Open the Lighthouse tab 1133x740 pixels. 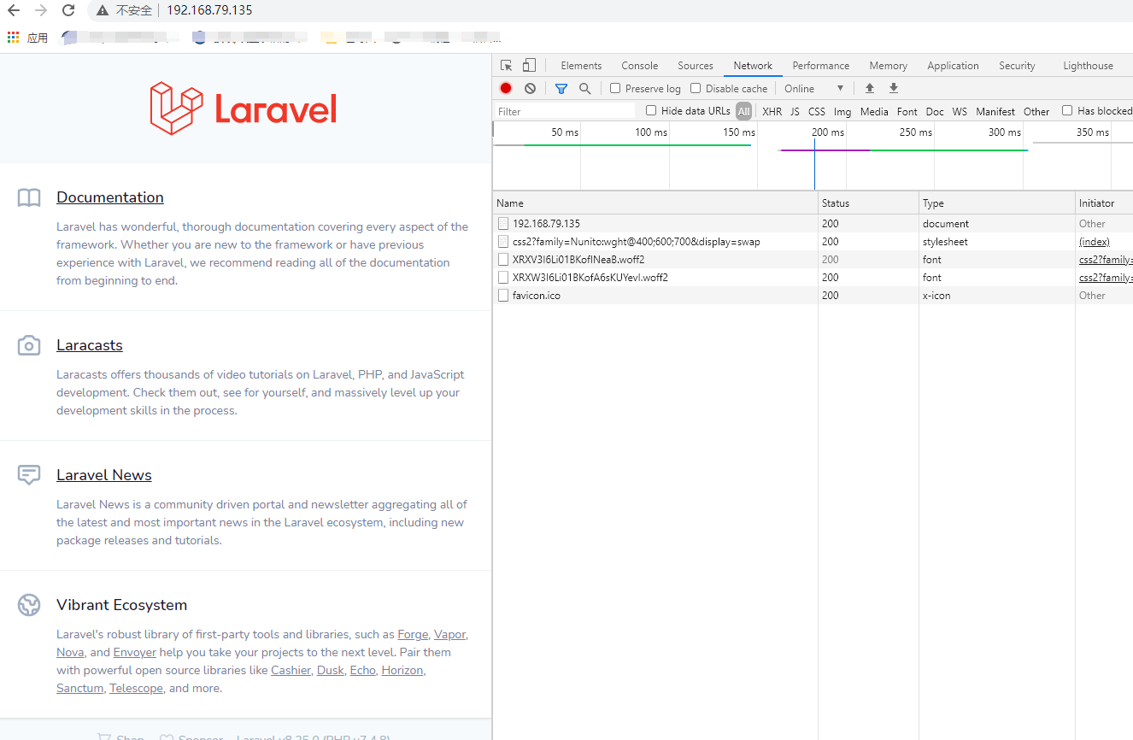click(1089, 66)
